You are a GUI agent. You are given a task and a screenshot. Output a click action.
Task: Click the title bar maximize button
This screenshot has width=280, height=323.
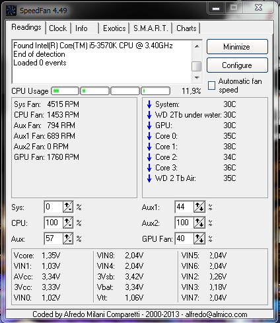(234, 8)
